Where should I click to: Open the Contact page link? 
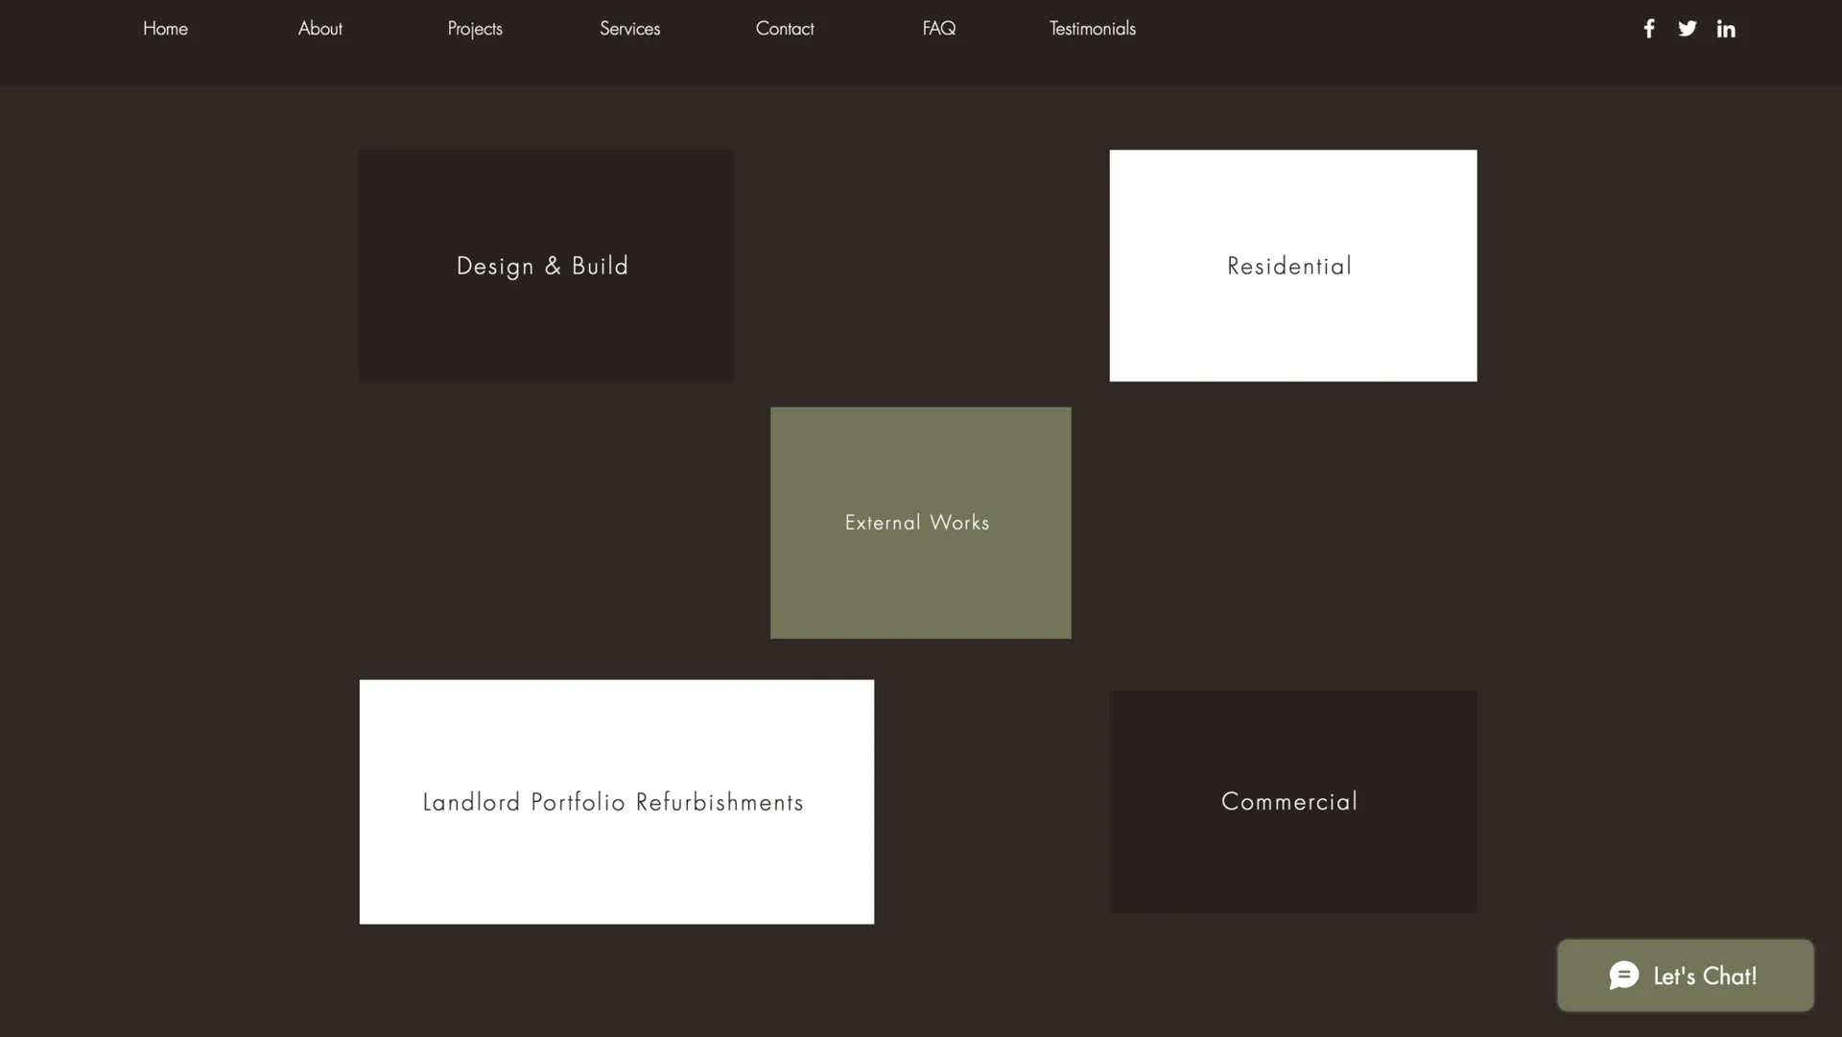[x=785, y=29]
